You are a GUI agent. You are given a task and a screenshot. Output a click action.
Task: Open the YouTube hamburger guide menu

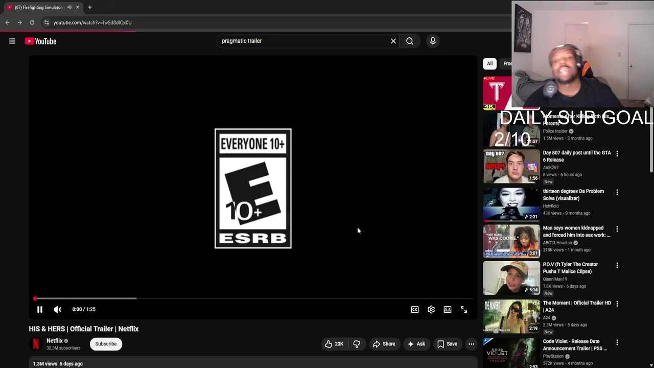(x=12, y=41)
